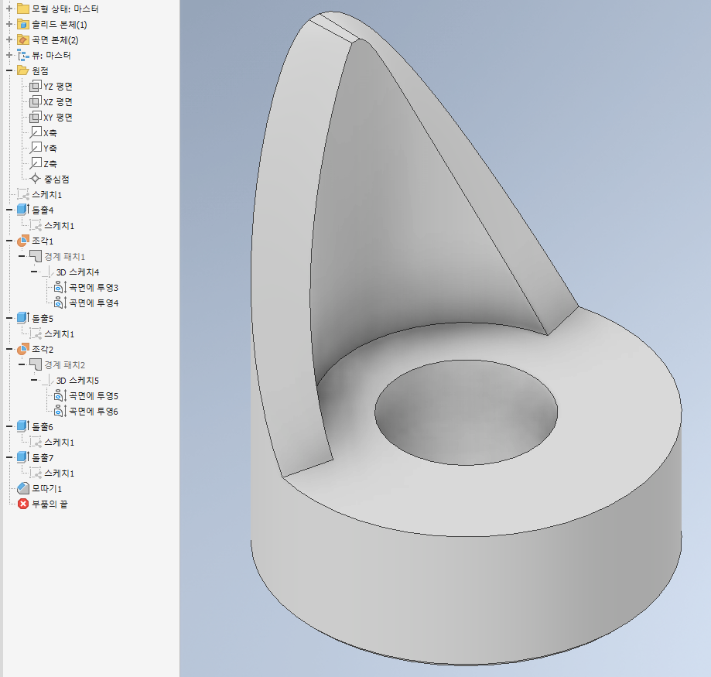
Task: Click the 솔리드 본체(1) folder icon
Action: tap(23, 24)
